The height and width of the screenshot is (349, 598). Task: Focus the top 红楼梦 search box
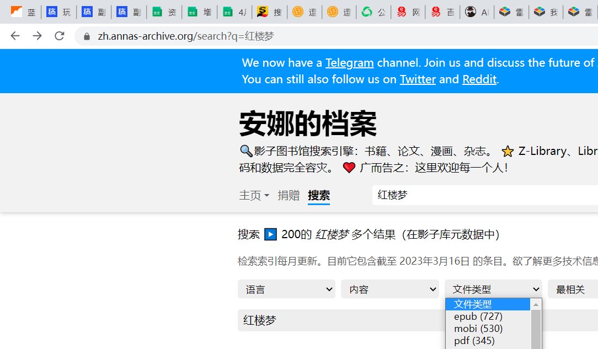point(485,195)
